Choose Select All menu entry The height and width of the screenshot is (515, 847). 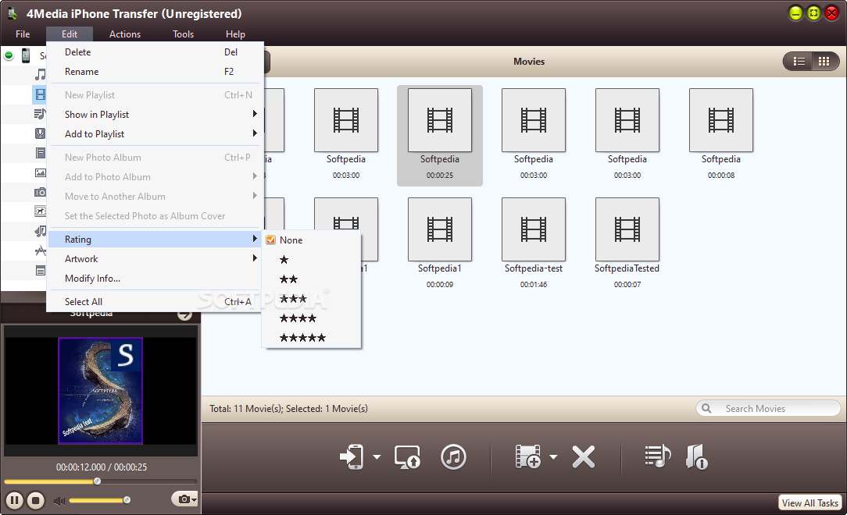pos(155,301)
